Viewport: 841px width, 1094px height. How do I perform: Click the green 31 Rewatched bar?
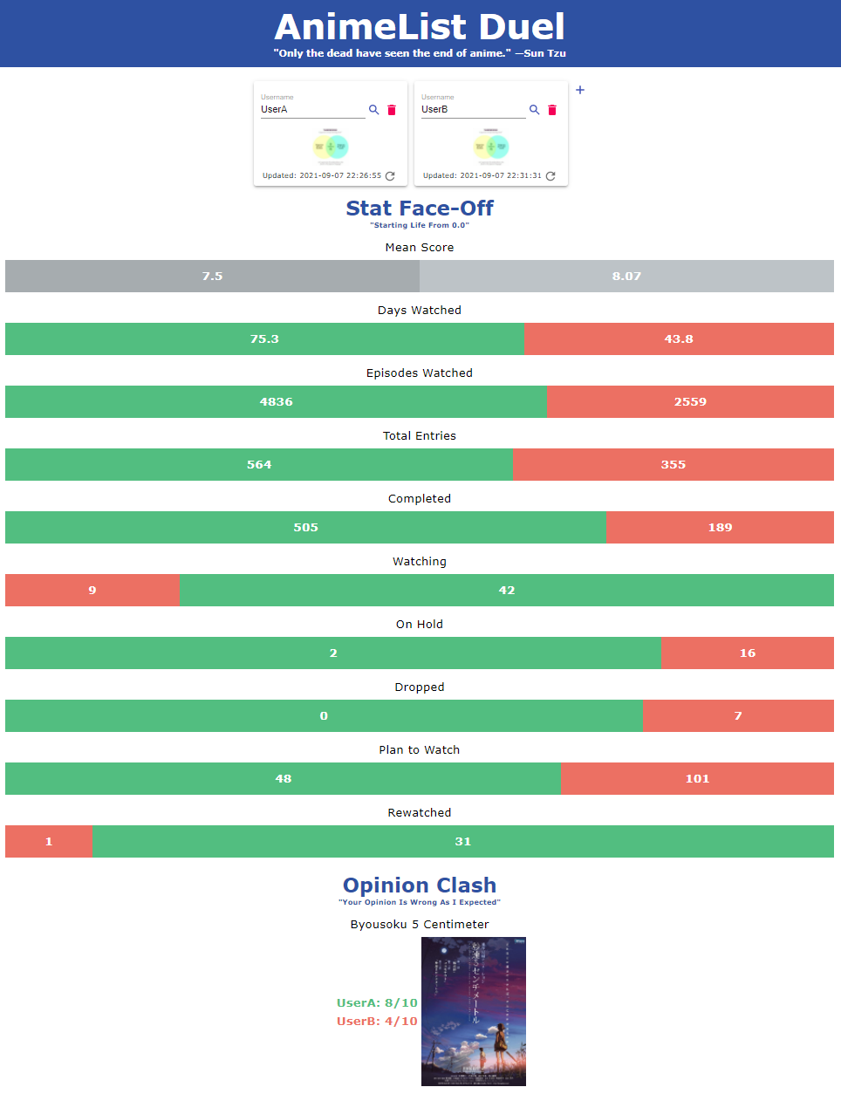click(x=462, y=842)
